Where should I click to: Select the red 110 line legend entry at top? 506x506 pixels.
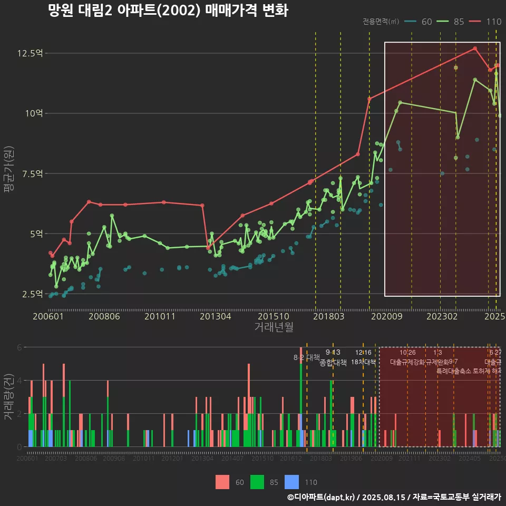(x=485, y=22)
